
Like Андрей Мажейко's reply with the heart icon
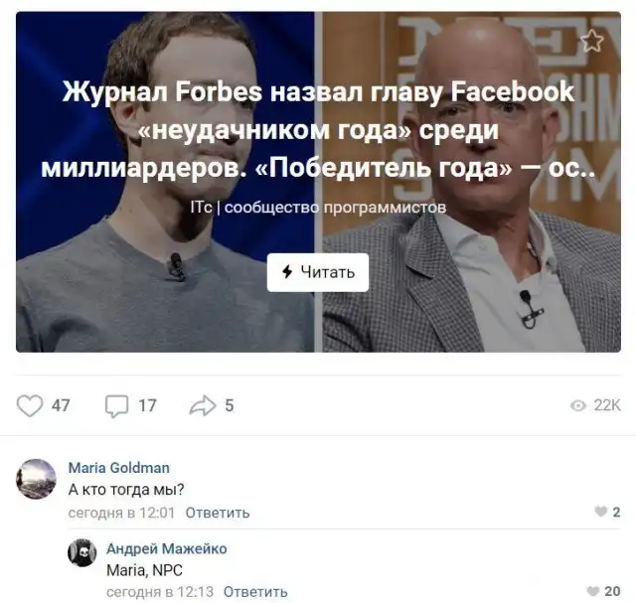593,591
